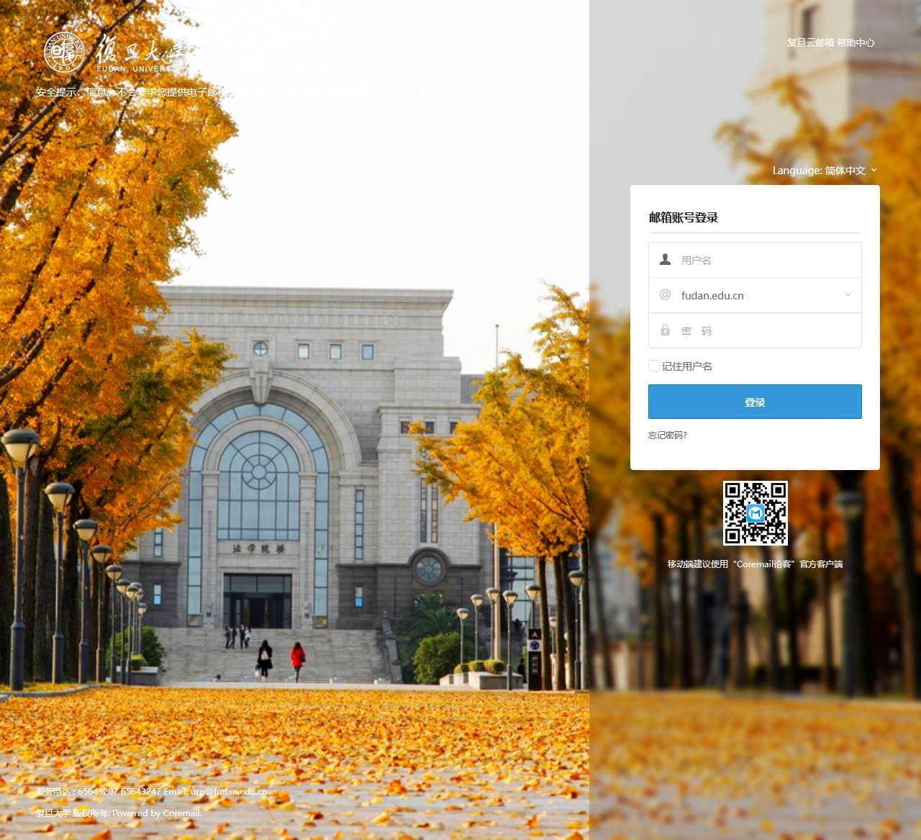This screenshot has width=921, height=840.
Task: Click the padlock icon in password row
Action: (665, 330)
